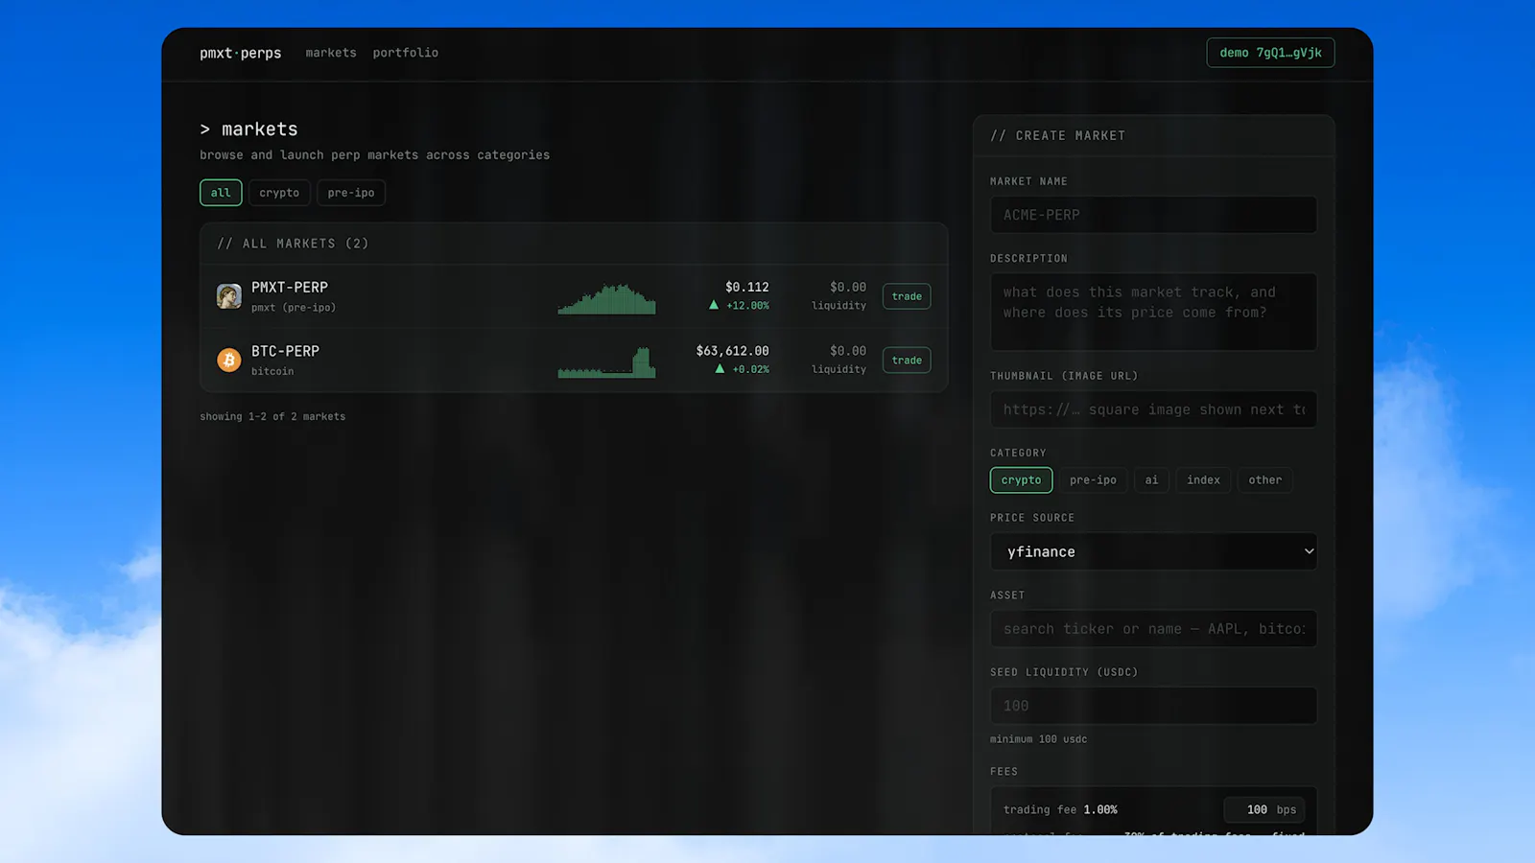
Task: Click the $63,612.00 price value
Action: (x=732, y=351)
